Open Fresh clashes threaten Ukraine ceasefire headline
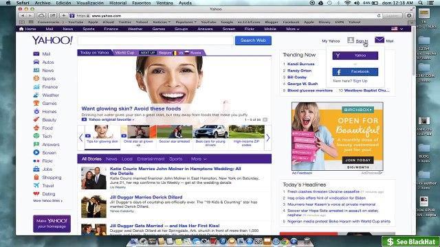The height and width of the screenshot is (247, 440). 323,191
